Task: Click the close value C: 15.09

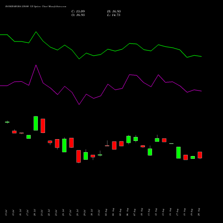Action: tap(78, 12)
